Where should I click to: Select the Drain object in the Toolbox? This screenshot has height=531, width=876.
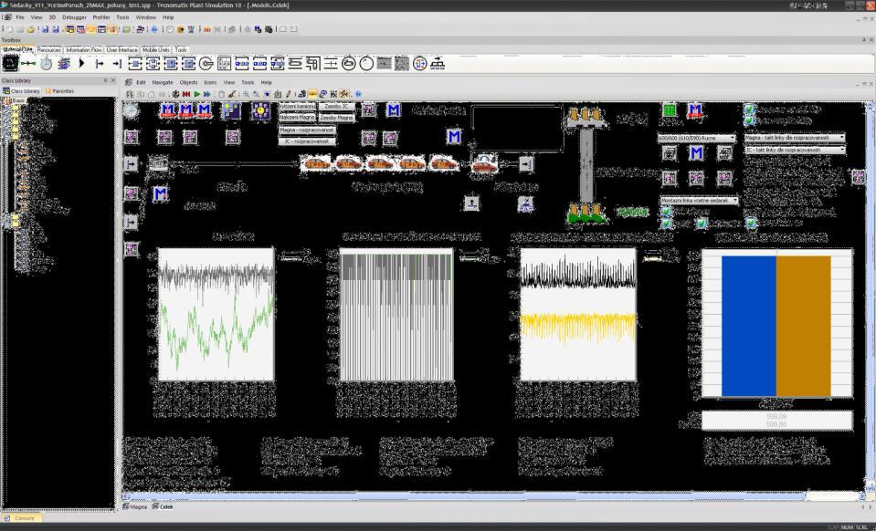click(x=117, y=64)
